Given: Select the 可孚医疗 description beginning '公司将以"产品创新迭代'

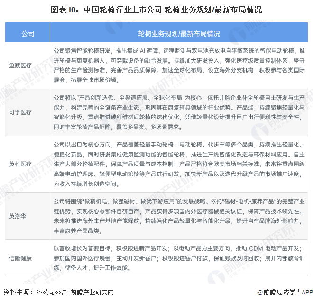Looking at the screenshot, I should click(x=179, y=112).
